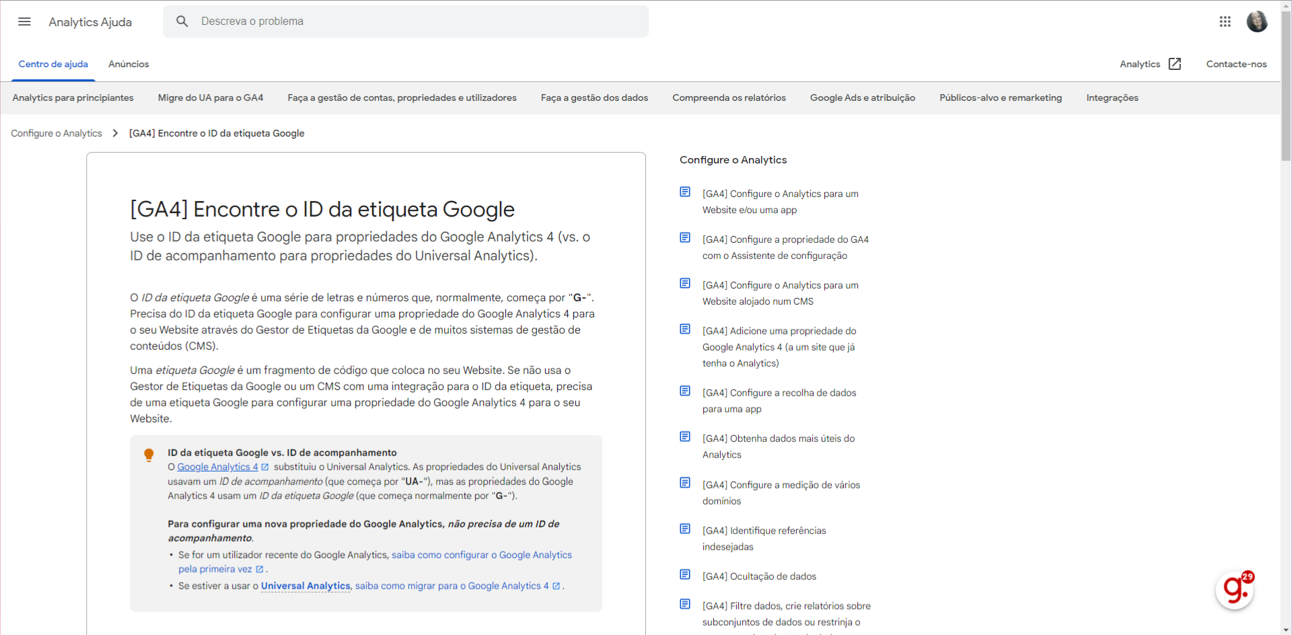Click article icon for medição de vários domínios
This screenshot has height=635, width=1292.
(x=685, y=483)
